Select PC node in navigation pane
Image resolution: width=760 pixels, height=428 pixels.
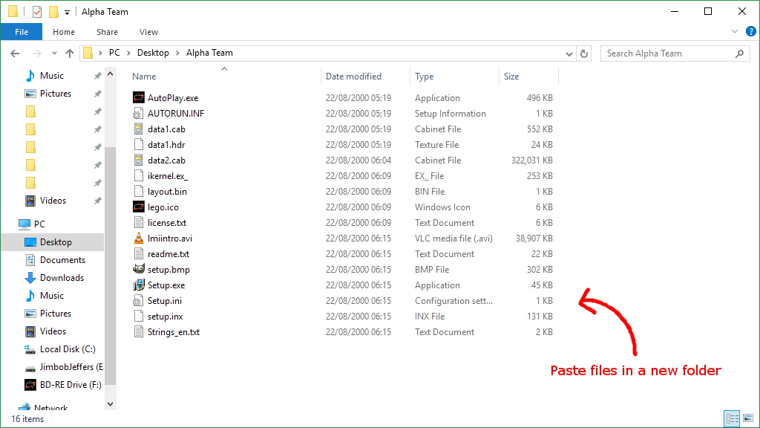pyautogui.click(x=31, y=224)
